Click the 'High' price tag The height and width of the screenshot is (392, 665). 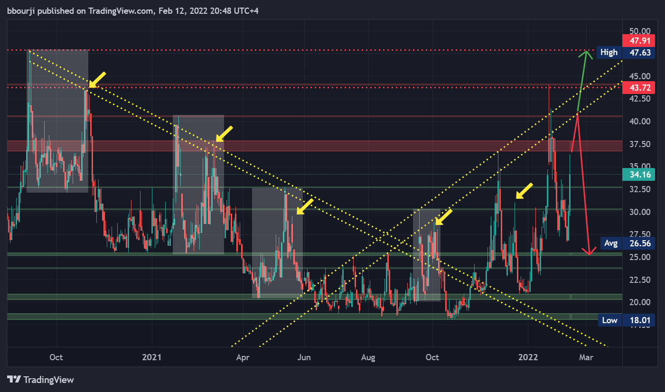pyautogui.click(x=609, y=52)
